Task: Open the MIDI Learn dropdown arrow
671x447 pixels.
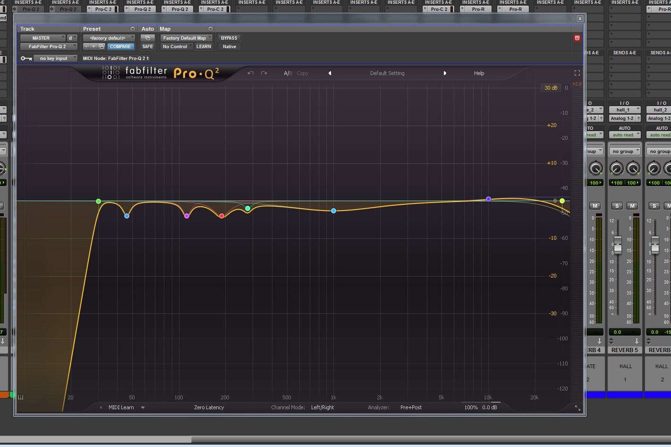Action: (x=143, y=407)
